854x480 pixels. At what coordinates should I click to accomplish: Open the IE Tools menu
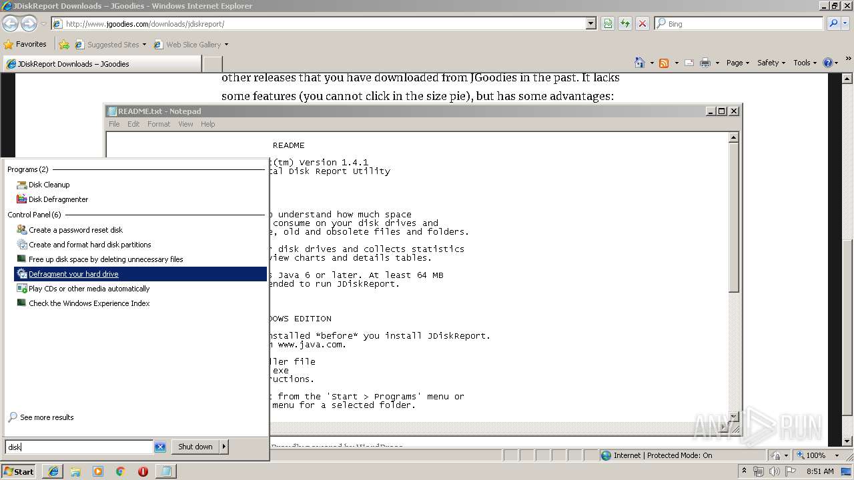[805, 63]
